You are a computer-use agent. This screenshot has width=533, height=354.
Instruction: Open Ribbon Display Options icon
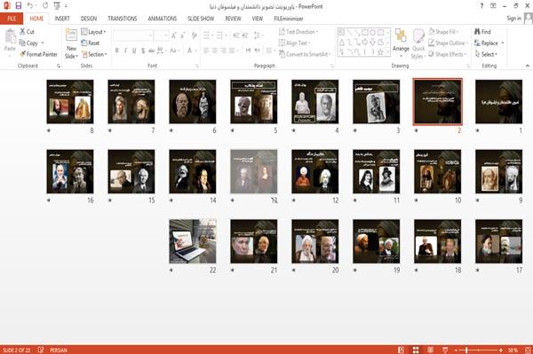(x=493, y=6)
